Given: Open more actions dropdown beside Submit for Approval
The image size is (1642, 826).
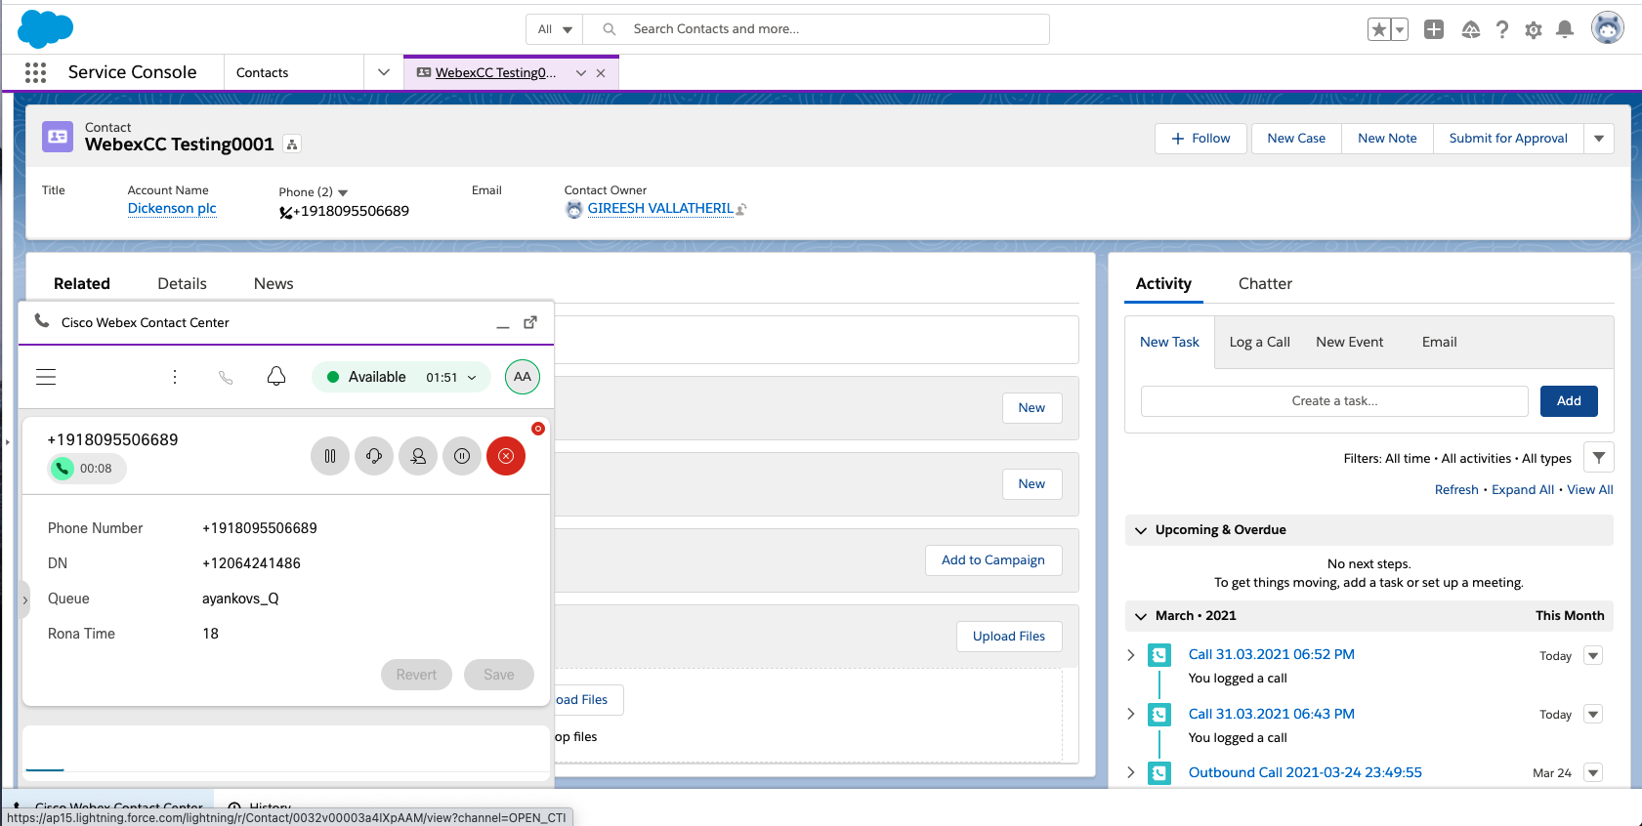Looking at the screenshot, I should (x=1599, y=139).
